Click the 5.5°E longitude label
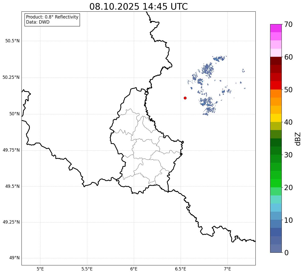 pyautogui.click(x=87, y=269)
